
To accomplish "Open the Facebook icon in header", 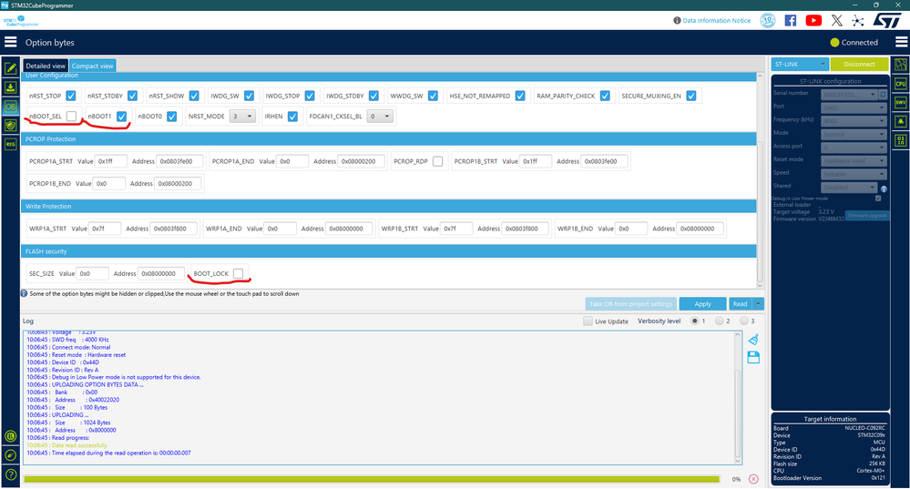I will (791, 20).
